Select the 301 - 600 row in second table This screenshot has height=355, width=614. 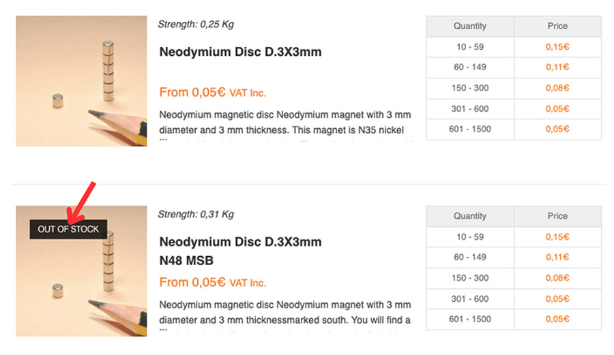point(513,298)
